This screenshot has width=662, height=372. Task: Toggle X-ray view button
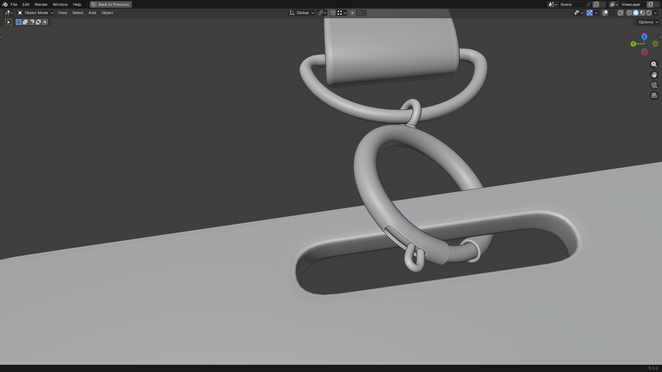pos(620,13)
